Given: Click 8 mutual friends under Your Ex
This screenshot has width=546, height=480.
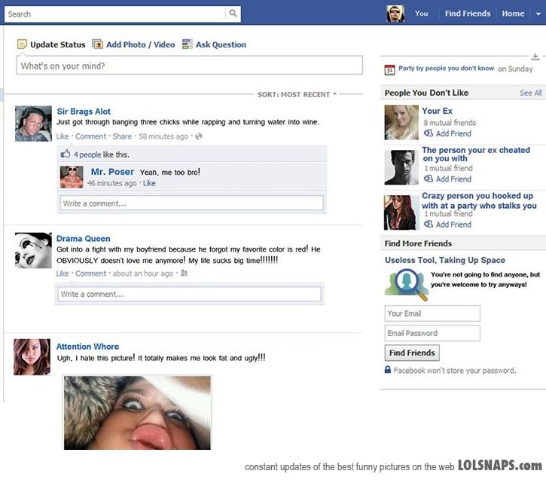Looking at the screenshot, I should 450,123.
